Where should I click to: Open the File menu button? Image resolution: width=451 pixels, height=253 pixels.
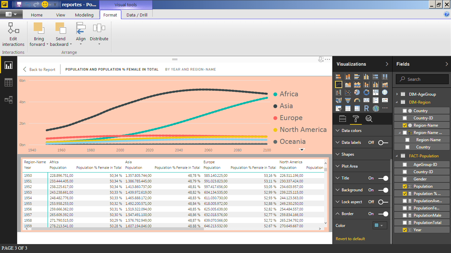[12, 14]
